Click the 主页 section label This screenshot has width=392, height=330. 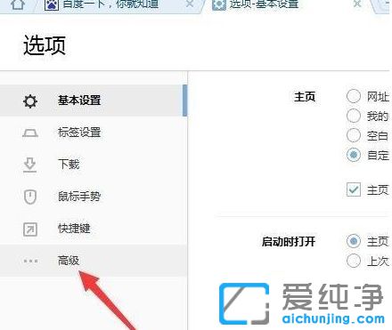tap(305, 97)
